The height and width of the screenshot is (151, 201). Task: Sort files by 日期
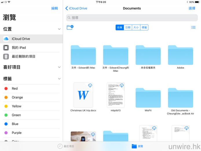click(x=128, y=28)
